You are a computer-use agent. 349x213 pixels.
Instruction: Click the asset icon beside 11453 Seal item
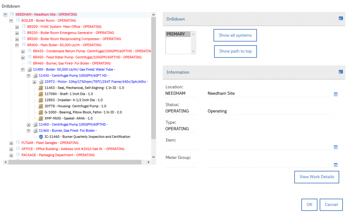pos(41,88)
